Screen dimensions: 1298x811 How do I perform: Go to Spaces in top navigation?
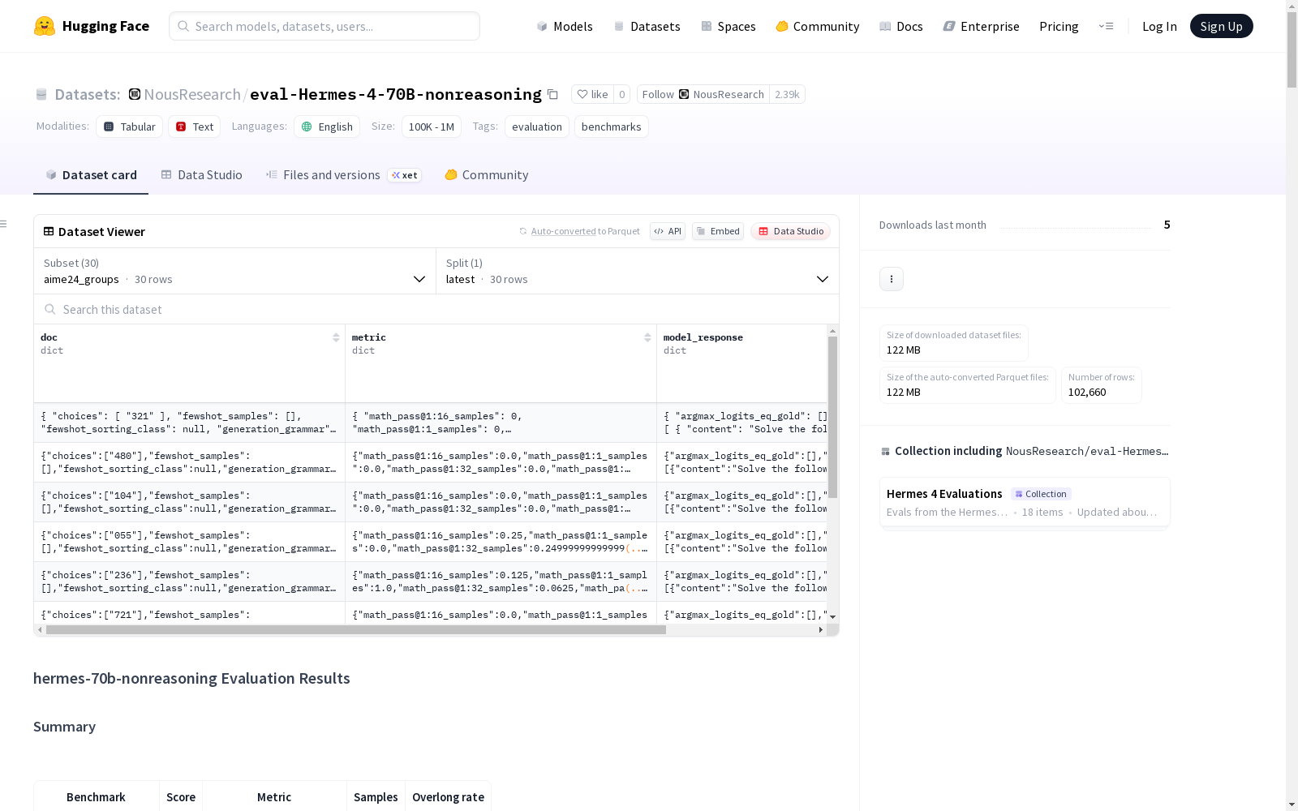point(728,26)
